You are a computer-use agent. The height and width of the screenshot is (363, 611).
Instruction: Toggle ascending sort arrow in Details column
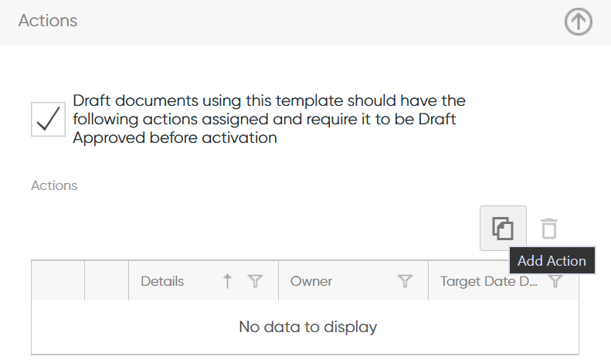(x=227, y=281)
